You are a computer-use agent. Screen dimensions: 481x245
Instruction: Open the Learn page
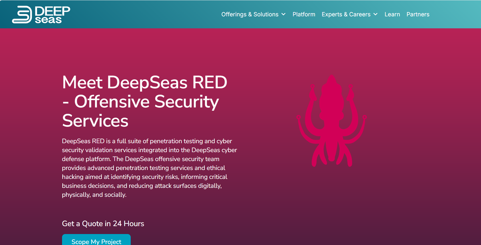[392, 14]
